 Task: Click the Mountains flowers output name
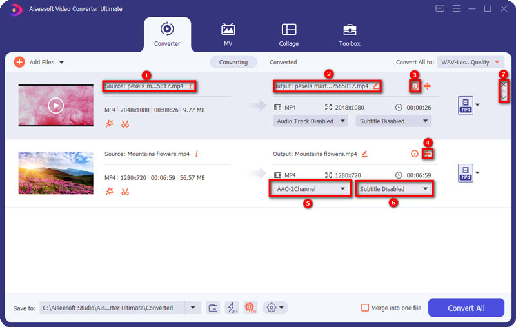pyautogui.click(x=326, y=154)
